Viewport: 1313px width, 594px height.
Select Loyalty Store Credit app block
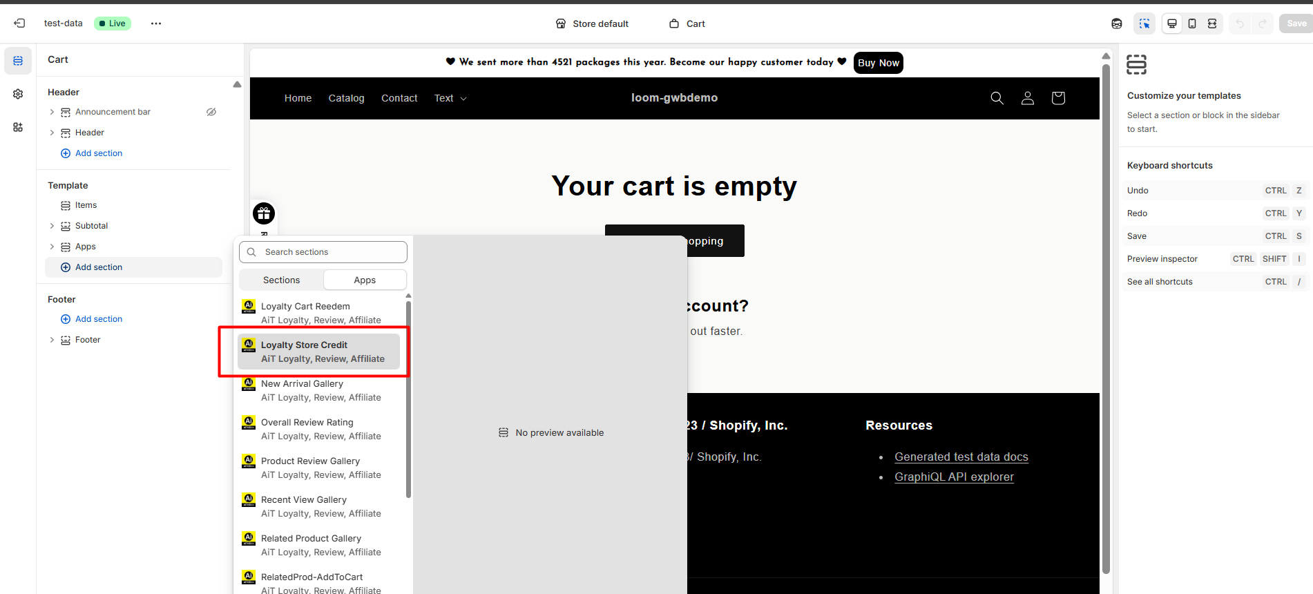(319, 352)
